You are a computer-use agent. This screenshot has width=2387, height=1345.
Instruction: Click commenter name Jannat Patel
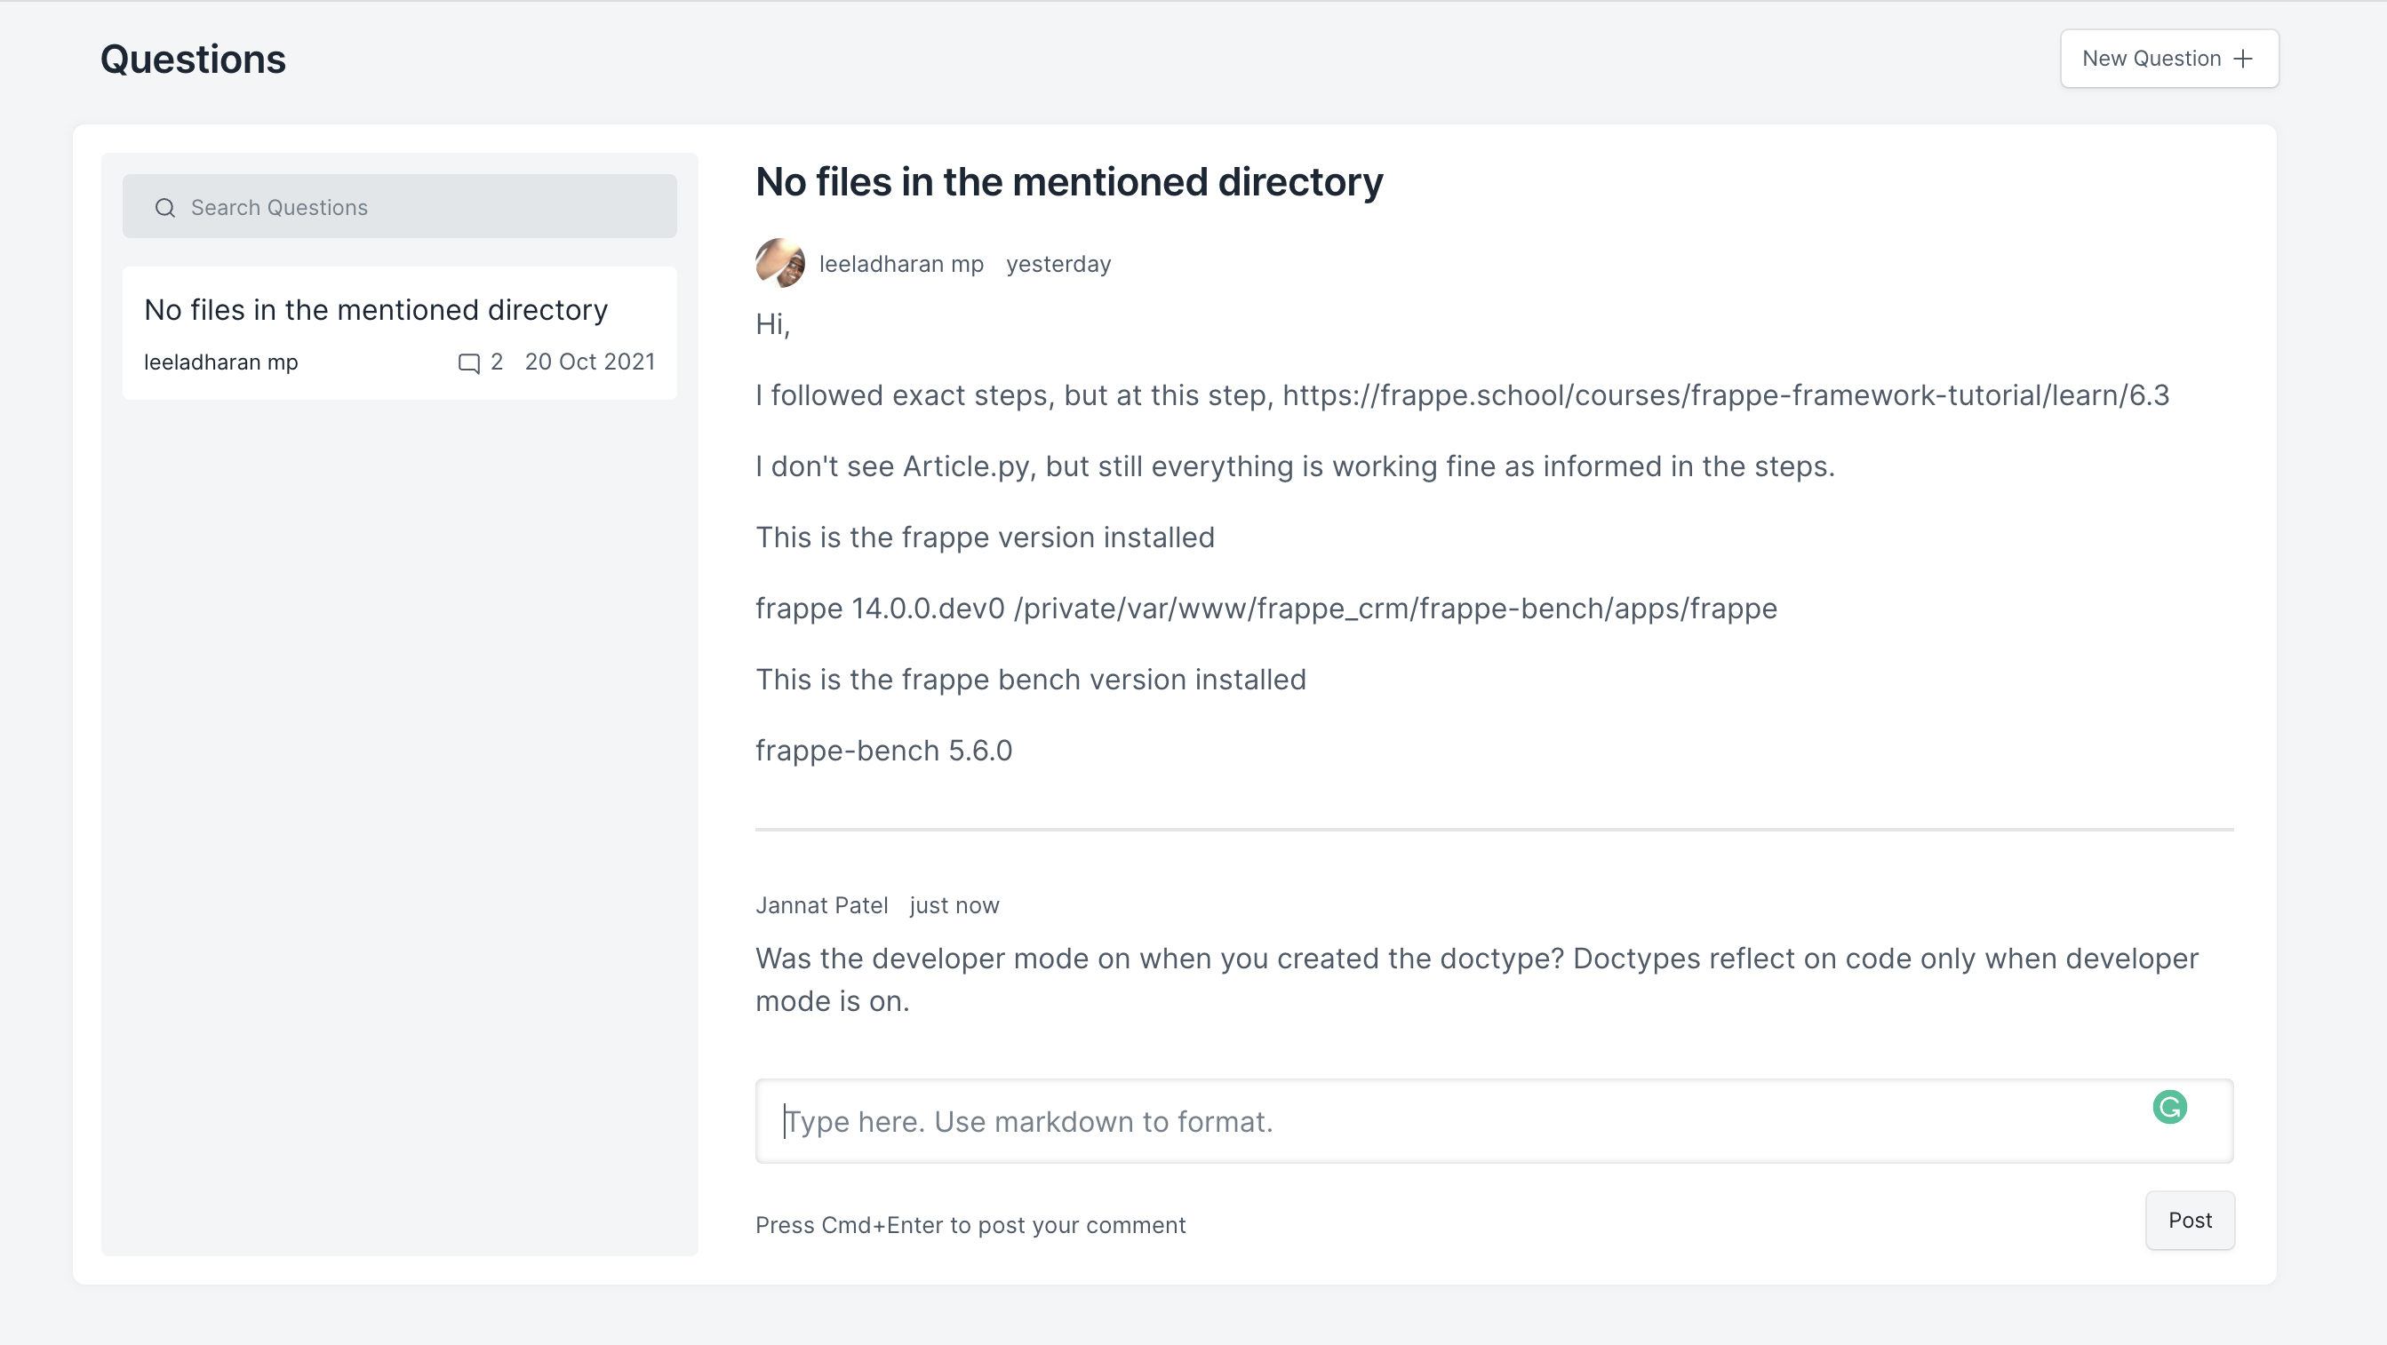(821, 905)
